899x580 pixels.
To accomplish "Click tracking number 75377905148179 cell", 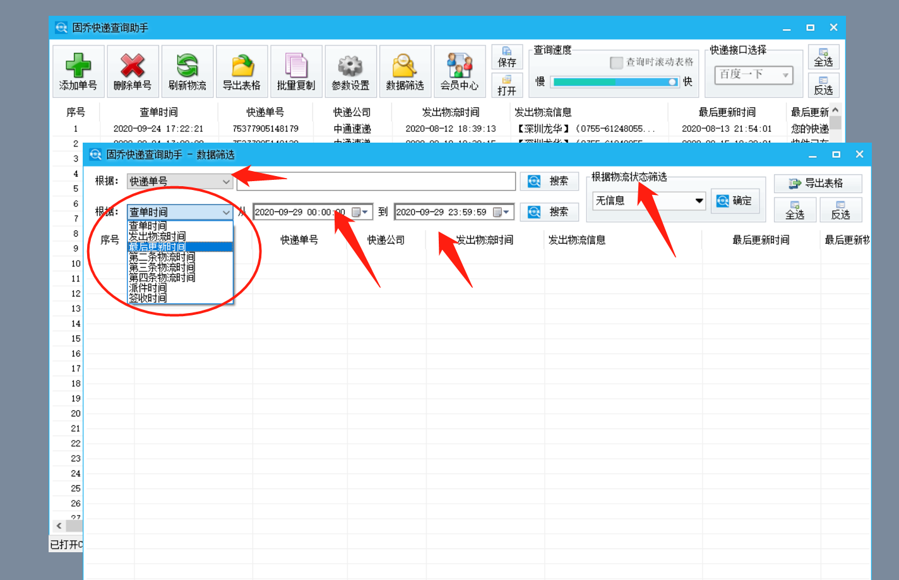I will point(265,129).
